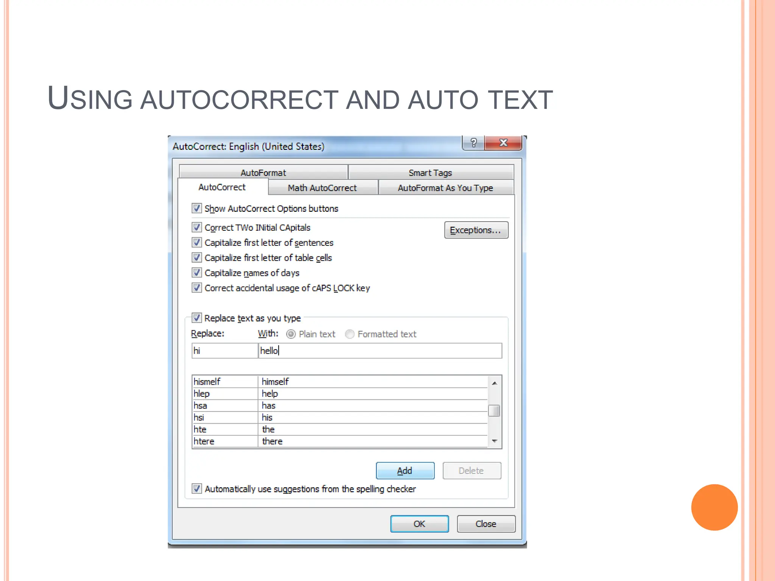
Task: Toggle Automatically use suggestions from spelling checker
Action: [196, 488]
